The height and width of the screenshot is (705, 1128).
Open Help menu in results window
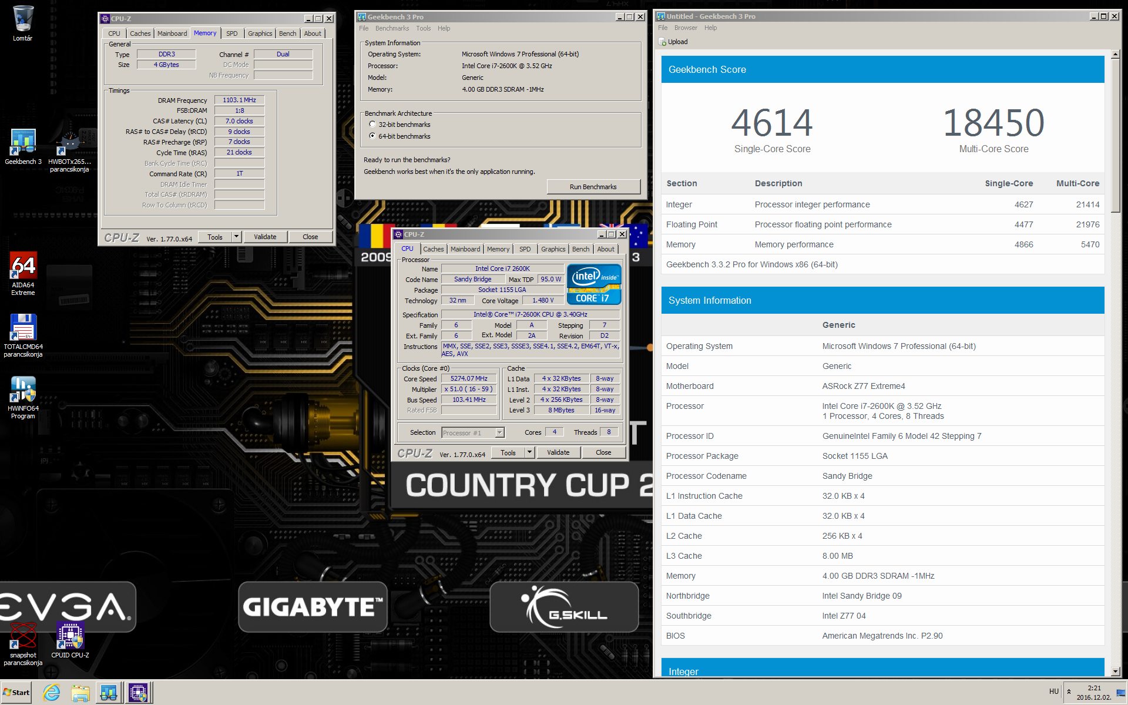point(710,28)
